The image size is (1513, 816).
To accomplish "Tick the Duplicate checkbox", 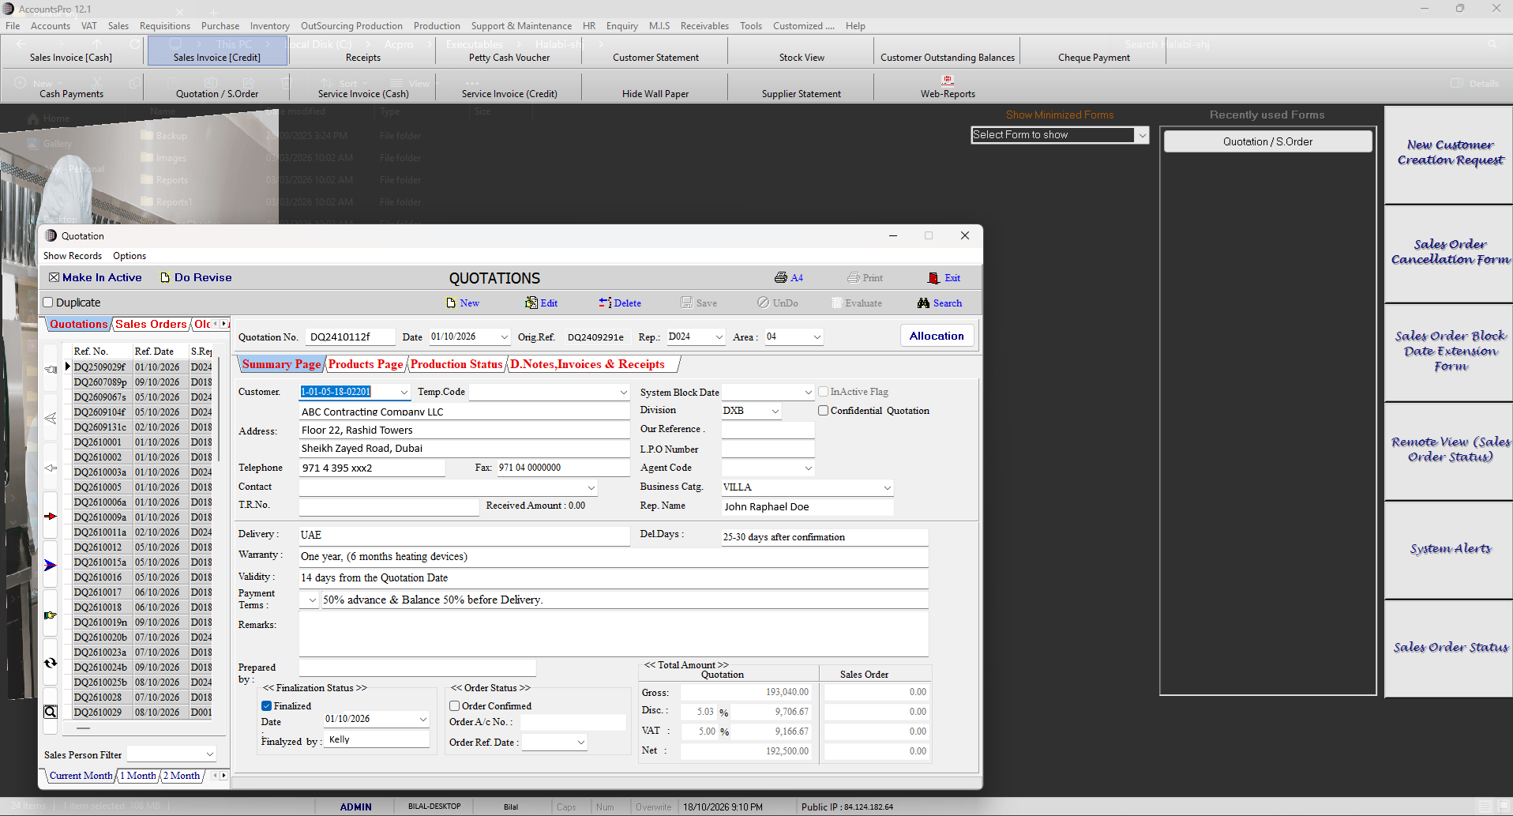I will tap(48, 303).
